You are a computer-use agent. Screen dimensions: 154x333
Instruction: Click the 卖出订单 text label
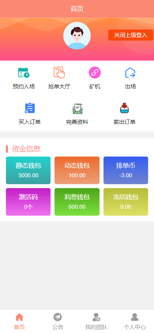point(124,122)
